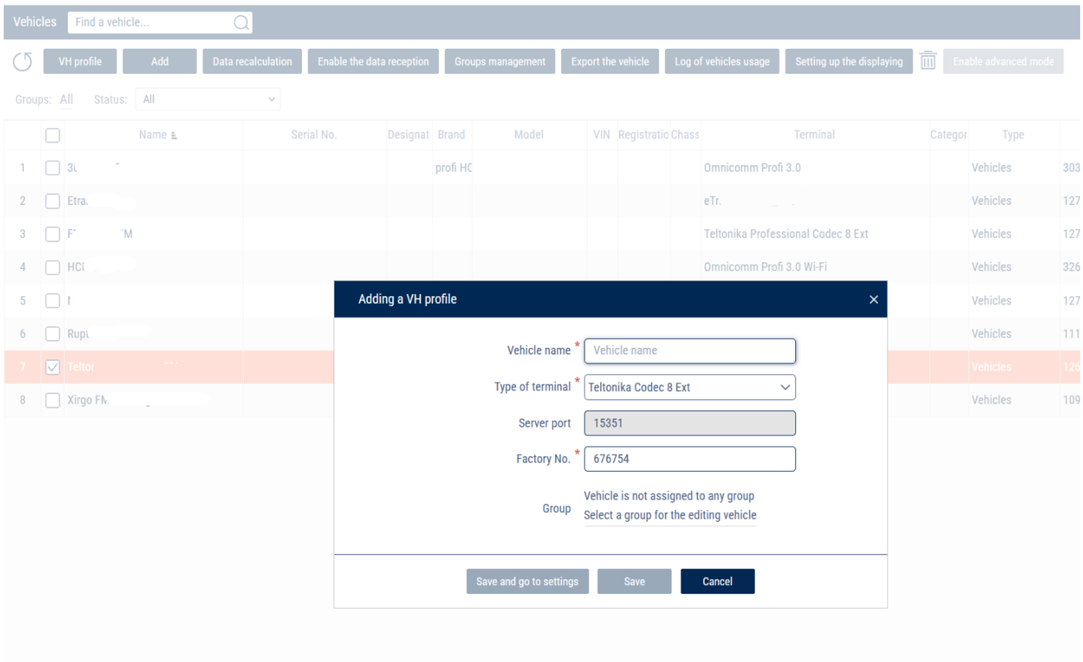The width and height of the screenshot is (1083, 662).
Task: Open Groups management
Action: pyautogui.click(x=500, y=61)
